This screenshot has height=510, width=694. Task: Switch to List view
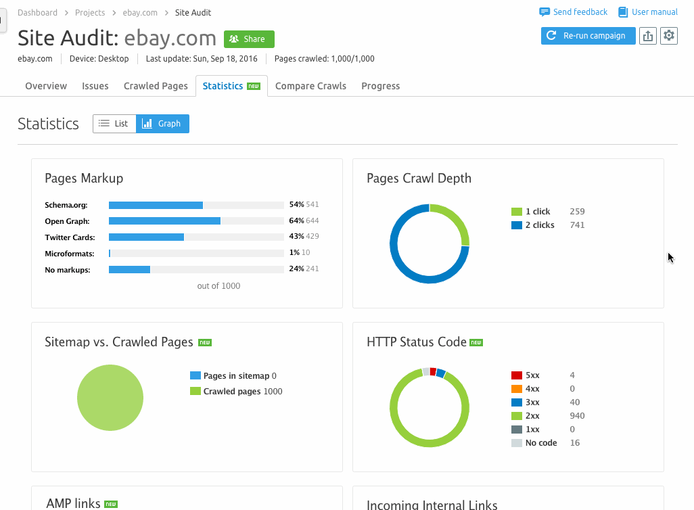[x=114, y=124]
